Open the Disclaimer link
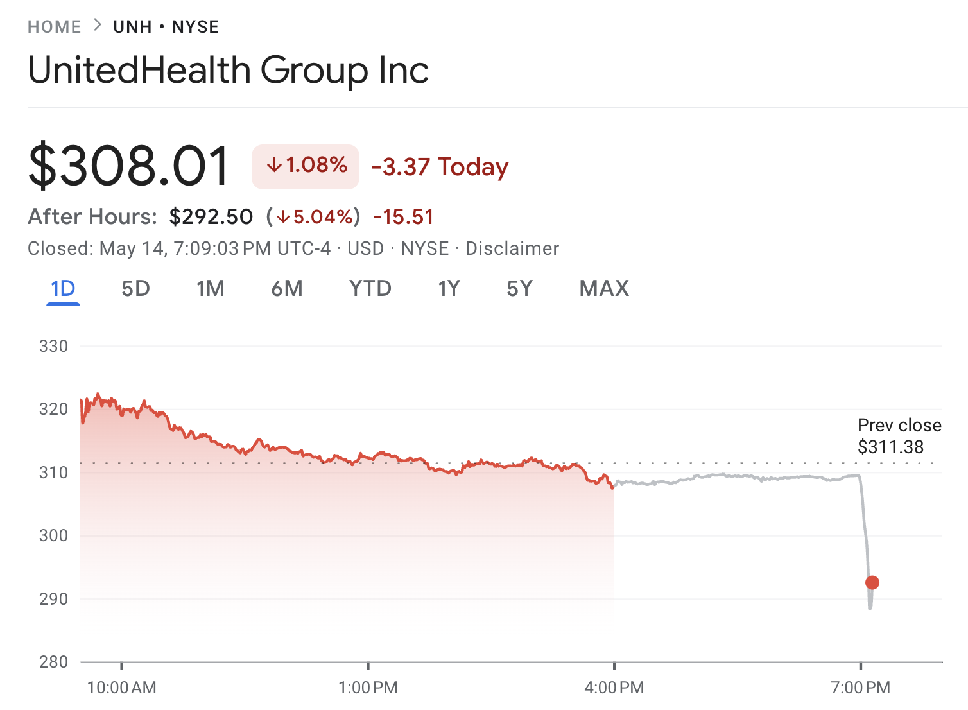The image size is (968, 710). pyautogui.click(x=512, y=248)
